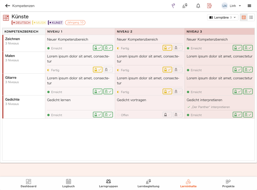
Task: Open the Gedicht vortragen cell
Action: 150,107
